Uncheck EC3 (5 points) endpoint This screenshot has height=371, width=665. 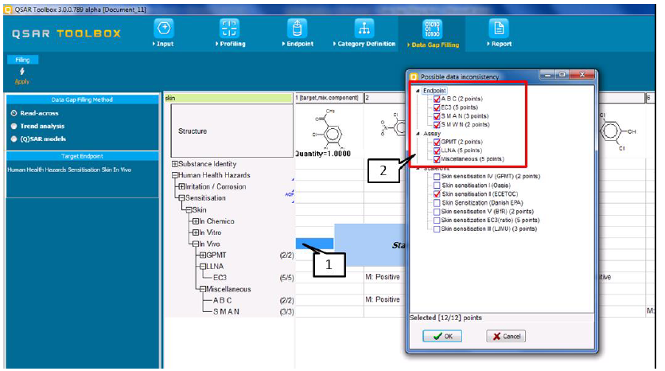click(x=437, y=107)
